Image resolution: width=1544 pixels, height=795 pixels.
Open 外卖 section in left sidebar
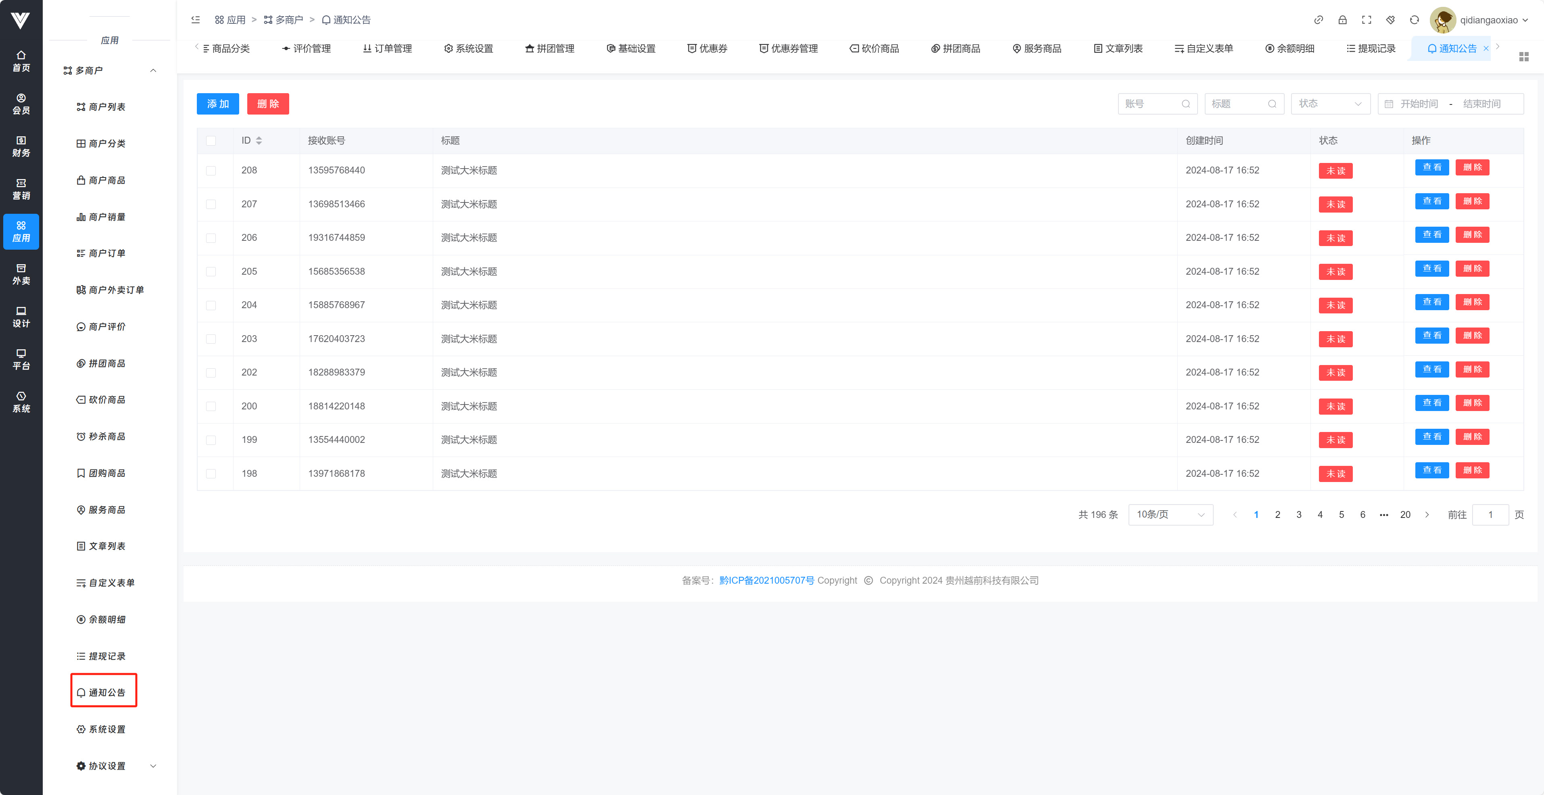[x=21, y=274]
